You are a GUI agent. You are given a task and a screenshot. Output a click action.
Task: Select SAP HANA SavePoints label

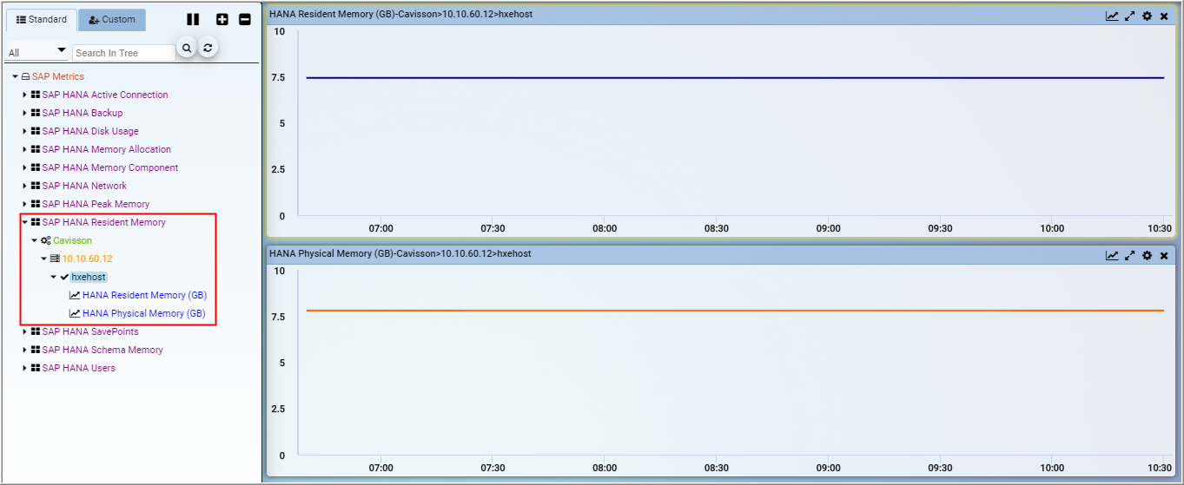pos(90,331)
